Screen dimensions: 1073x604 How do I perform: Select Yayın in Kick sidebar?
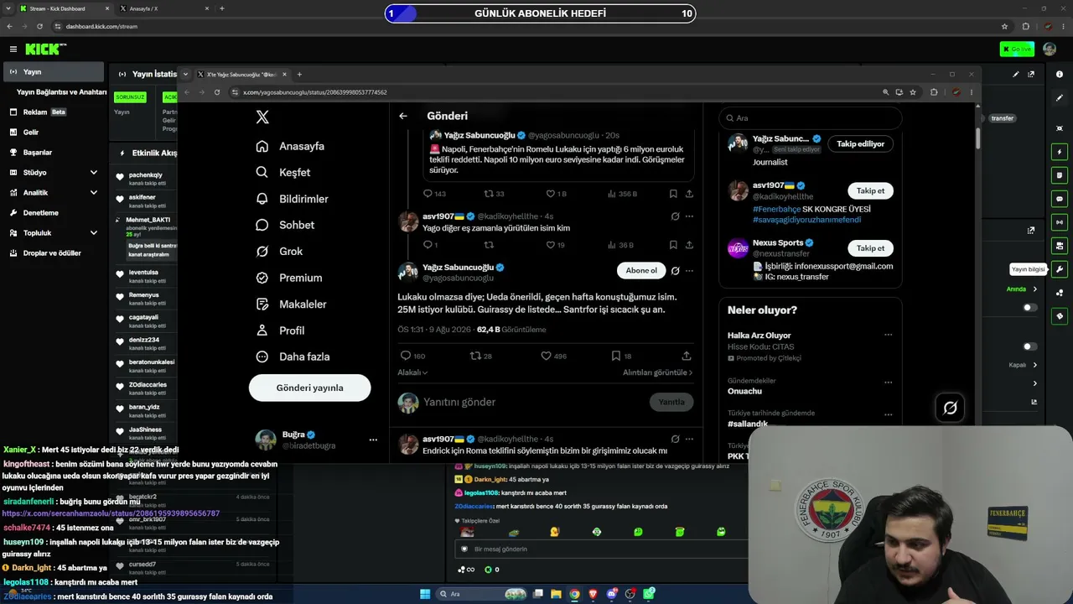tap(54, 72)
